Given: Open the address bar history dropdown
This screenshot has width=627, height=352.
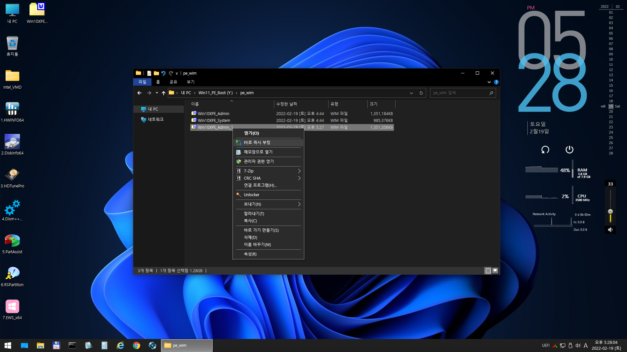Looking at the screenshot, I should click(411, 93).
